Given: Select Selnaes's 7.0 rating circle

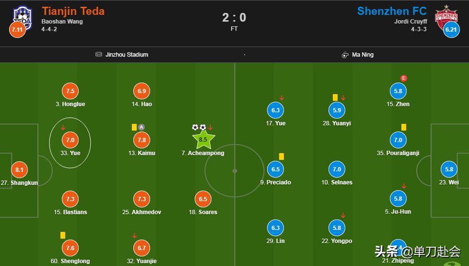Looking at the screenshot, I should 337,169.
